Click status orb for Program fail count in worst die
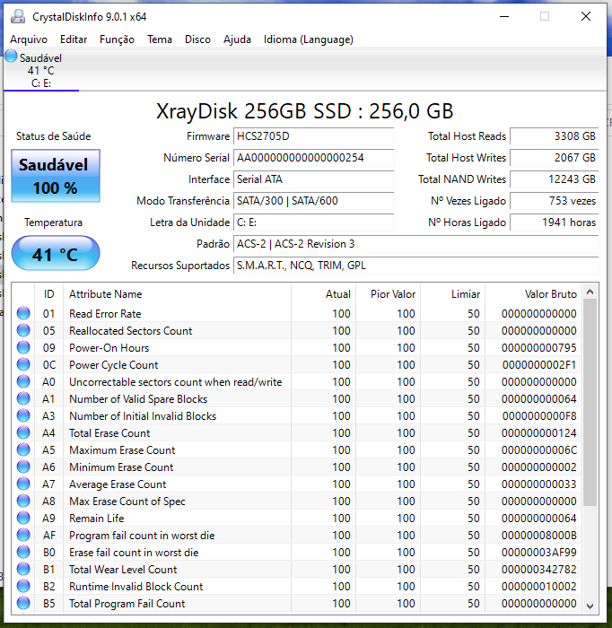The width and height of the screenshot is (612, 628). pos(23,535)
